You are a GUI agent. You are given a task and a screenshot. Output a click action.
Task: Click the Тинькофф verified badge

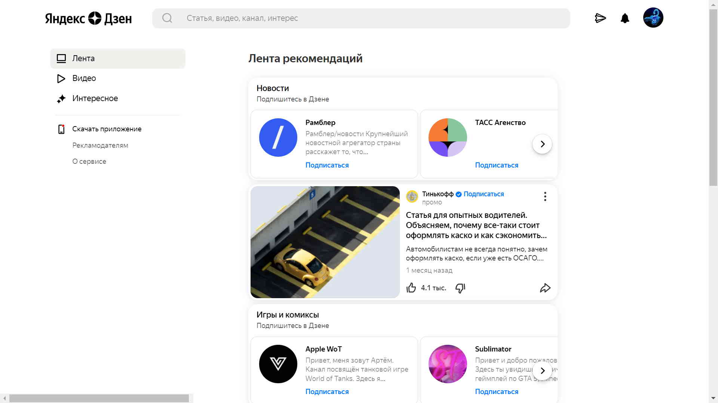tap(458, 194)
